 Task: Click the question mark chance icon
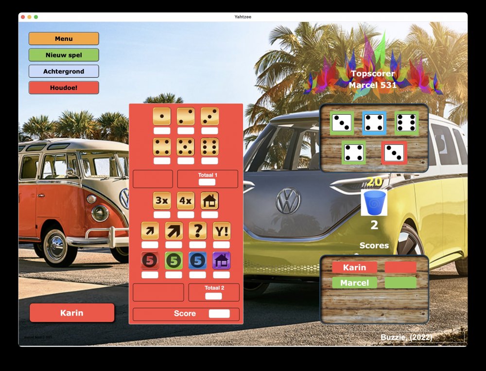point(198,231)
